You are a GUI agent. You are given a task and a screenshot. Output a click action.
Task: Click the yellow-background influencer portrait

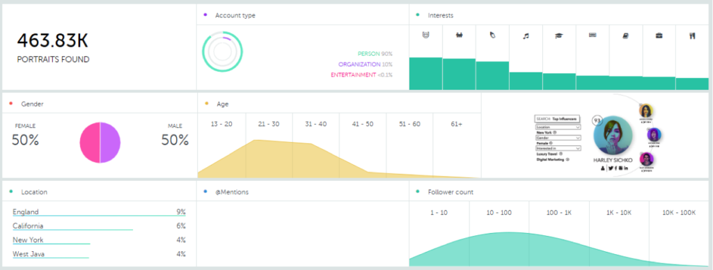(645, 111)
